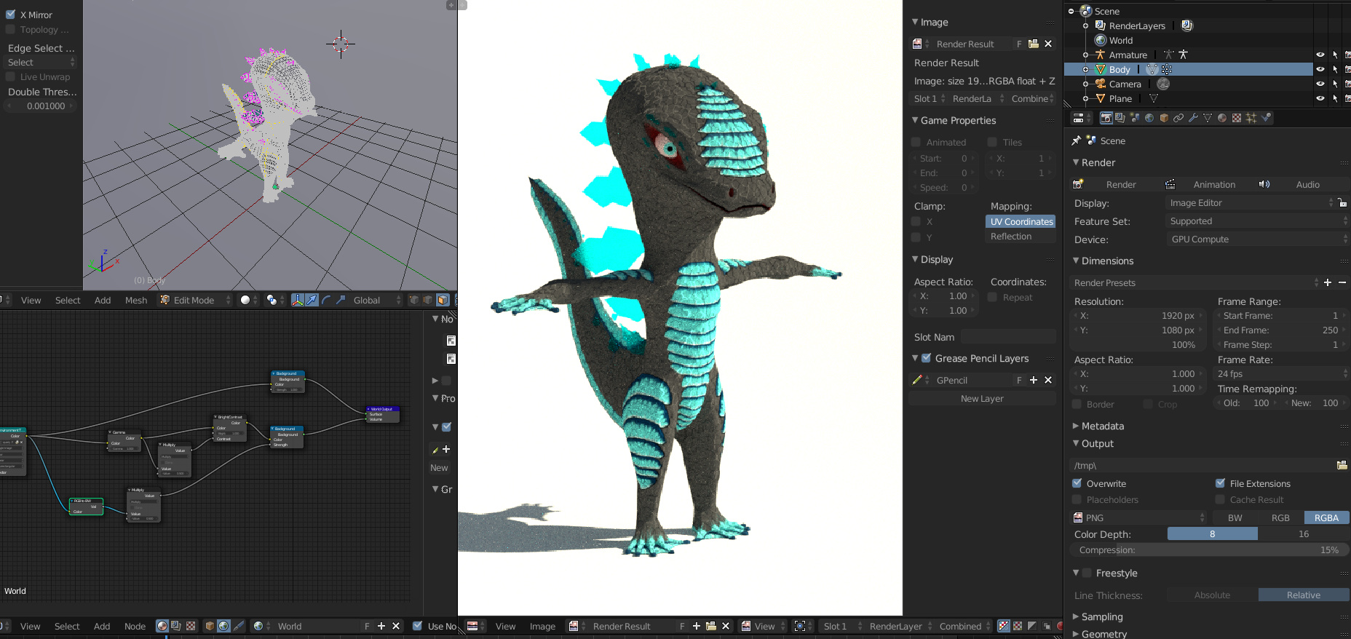Select the translate manipulator arrow icon
The height and width of the screenshot is (639, 1351).
[x=312, y=300]
